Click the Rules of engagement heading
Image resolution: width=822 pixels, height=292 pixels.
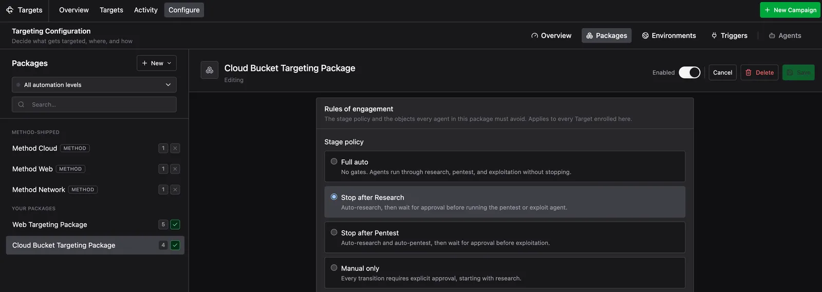click(359, 109)
